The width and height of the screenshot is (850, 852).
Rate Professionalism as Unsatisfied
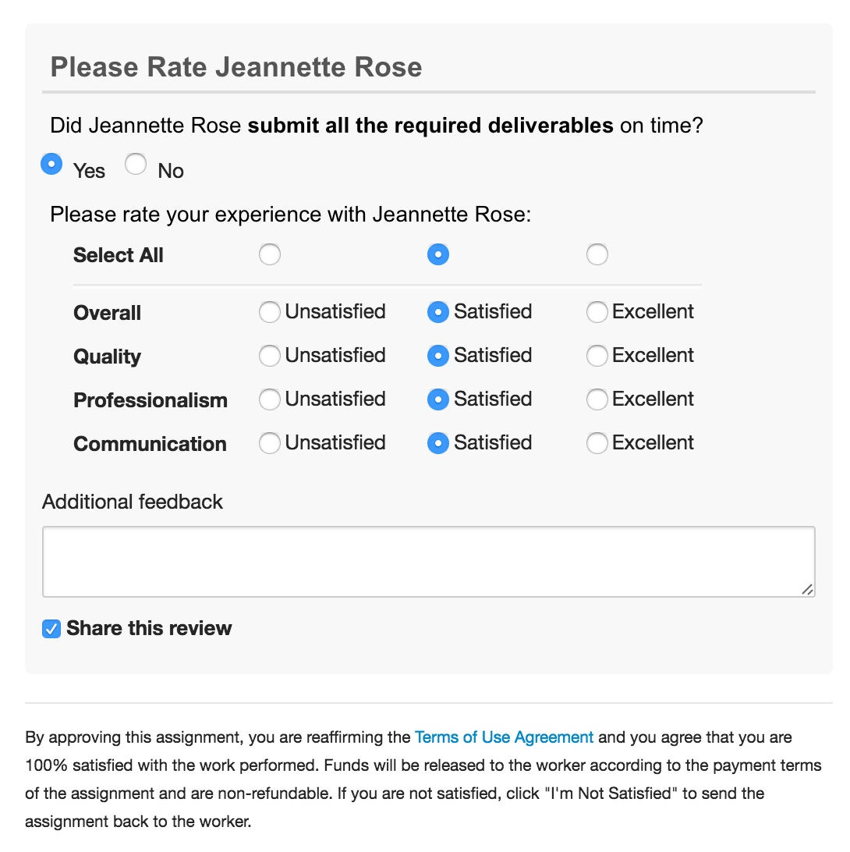(270, 399)
